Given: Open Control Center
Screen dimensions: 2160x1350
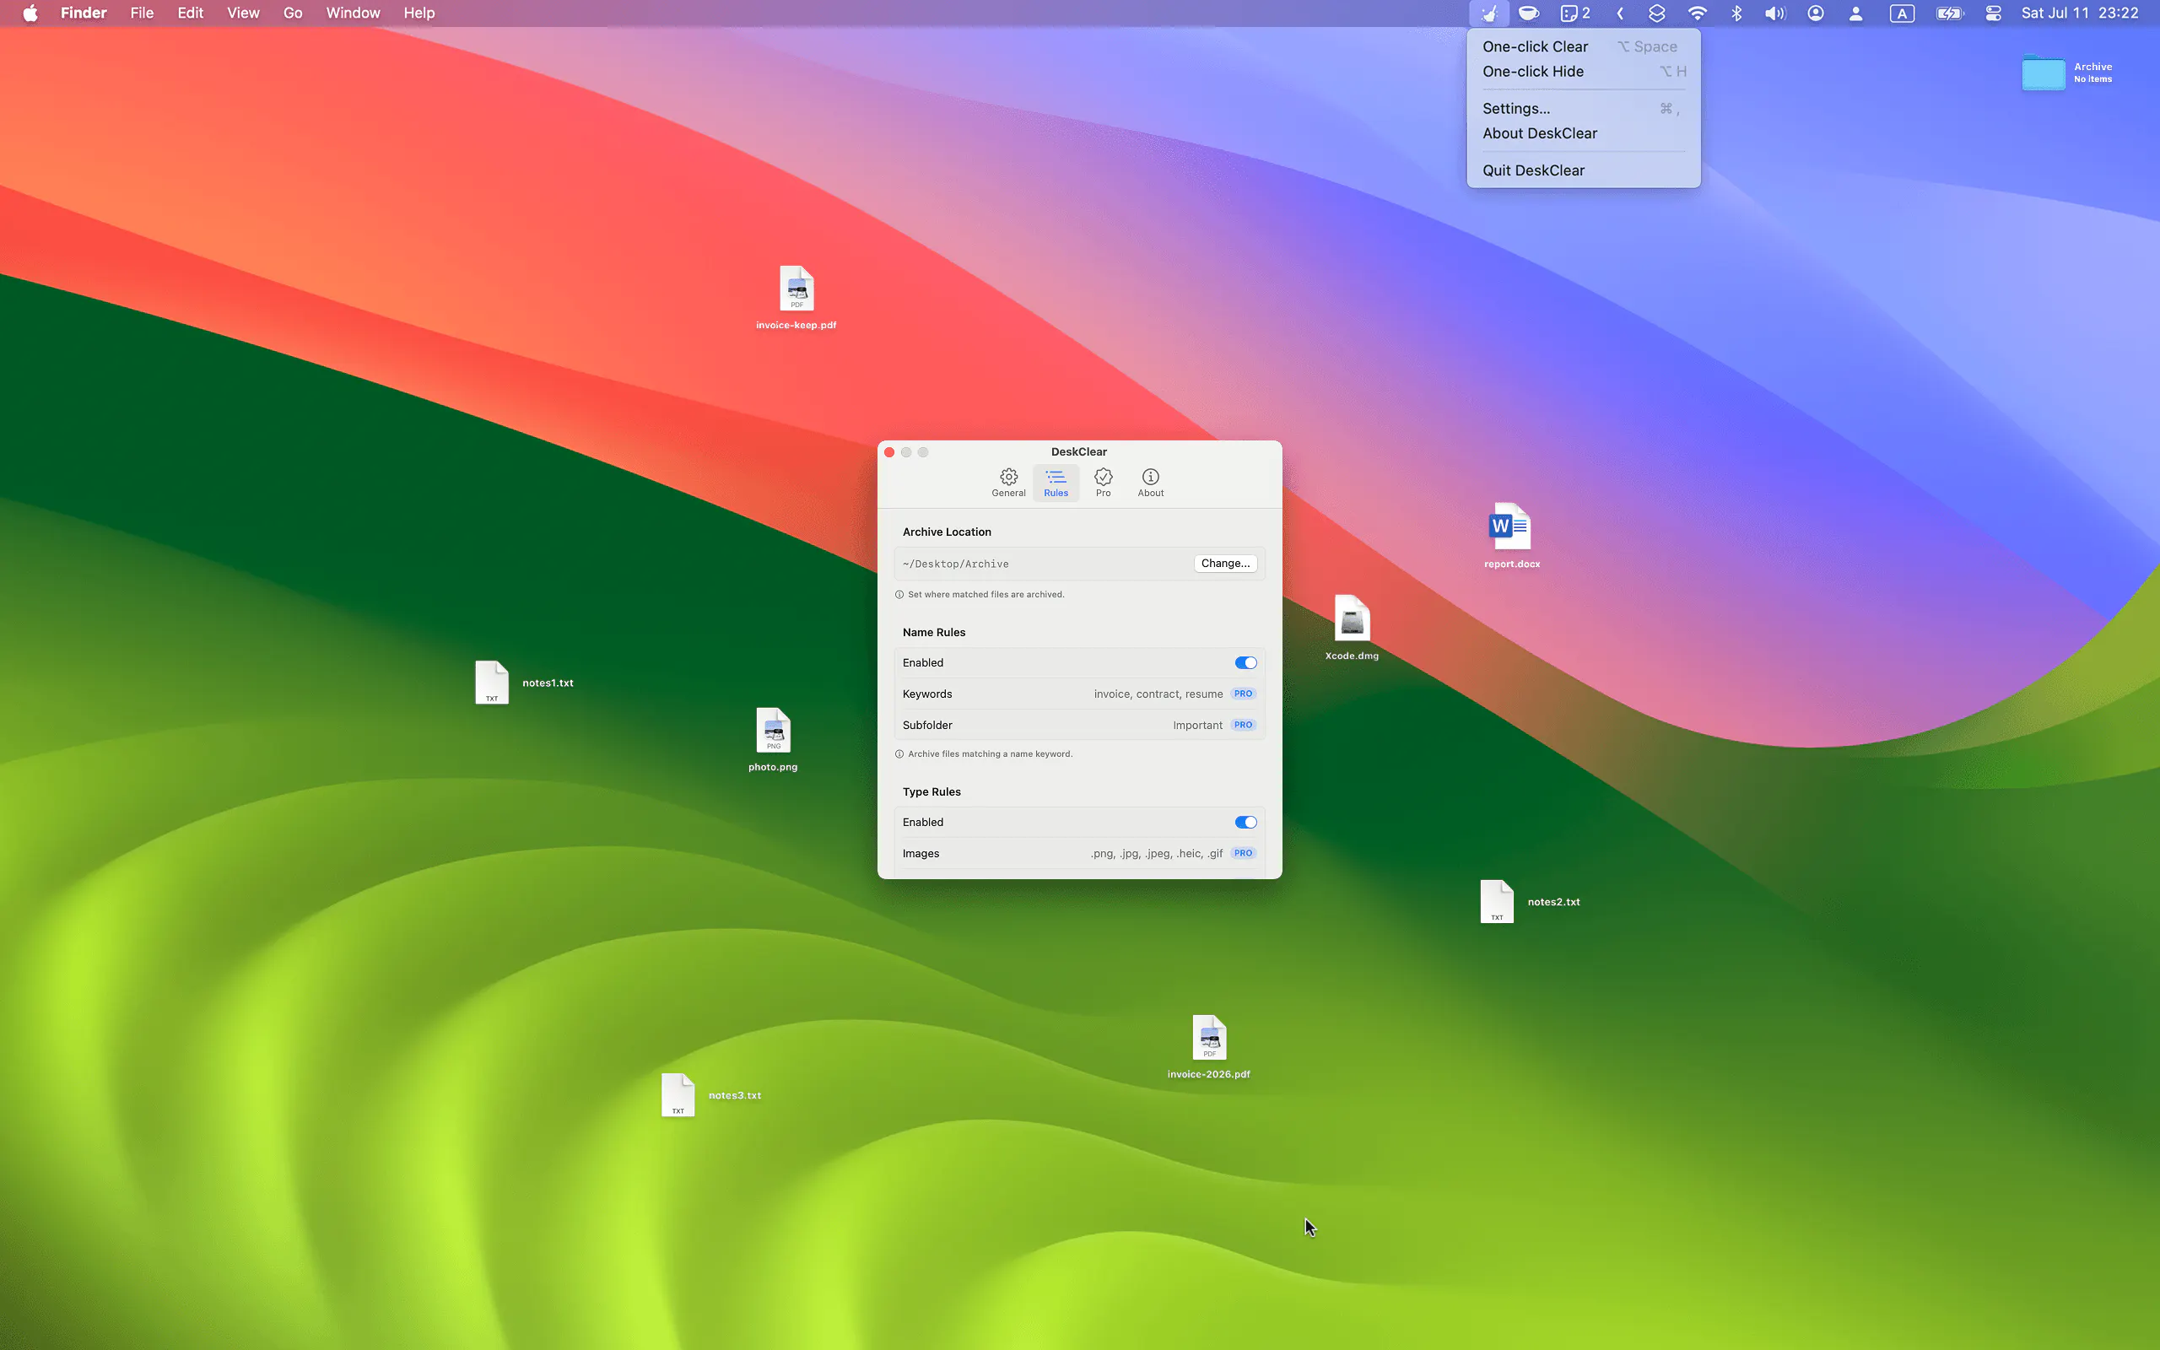Looking at the screenshot, I should point(1993,13).
